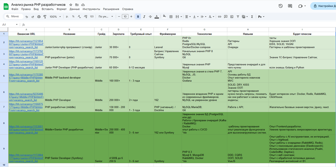The width and height of the screenshot is (336, 167).
Task: Redo the last action
Action: pos(33,17)
